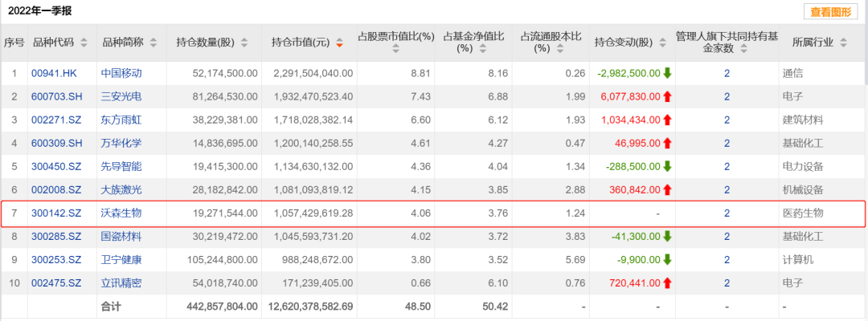The width and height of the screenshot is (868, 321).
Task: Sort by 持仓变动(股) column arrows
Action: [x=662, y=43]
